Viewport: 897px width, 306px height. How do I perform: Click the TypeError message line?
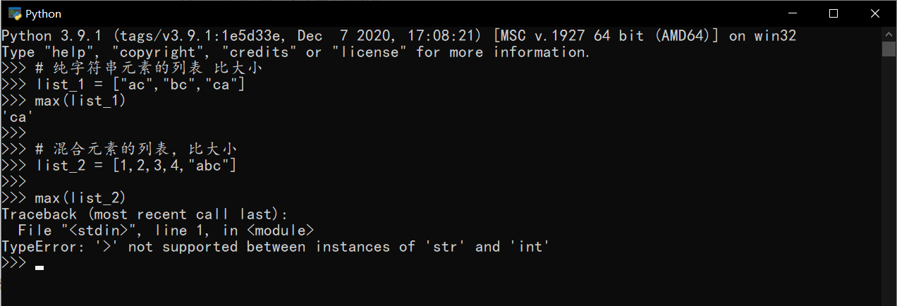click(x=275, y=247)
